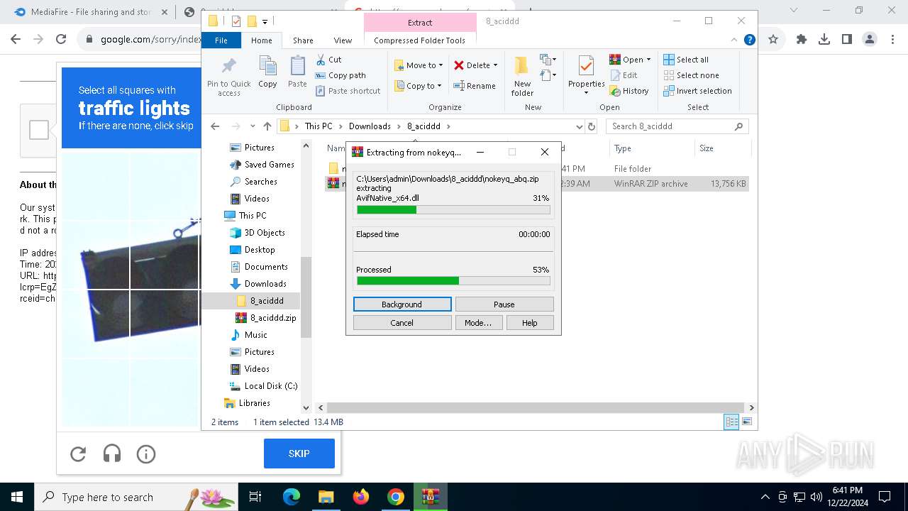The width and height of the screenshot is (908, 511).
Task: Click the Mode... button
Action: point(478,323)
